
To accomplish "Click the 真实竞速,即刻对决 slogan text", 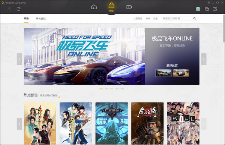I will point(172,45).
